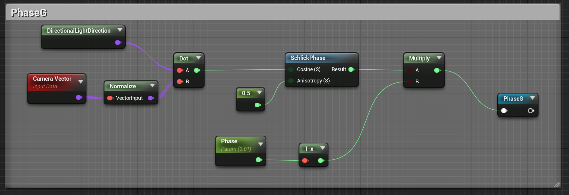Toggle the Multiply node's collapse arrow
The width and height of the screenshot is (569, 195).
(x=439, y=58)
